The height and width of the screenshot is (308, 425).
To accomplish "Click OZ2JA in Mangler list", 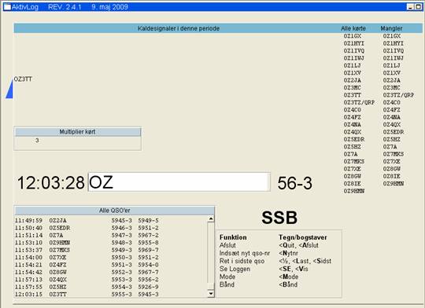I will 392,80.
